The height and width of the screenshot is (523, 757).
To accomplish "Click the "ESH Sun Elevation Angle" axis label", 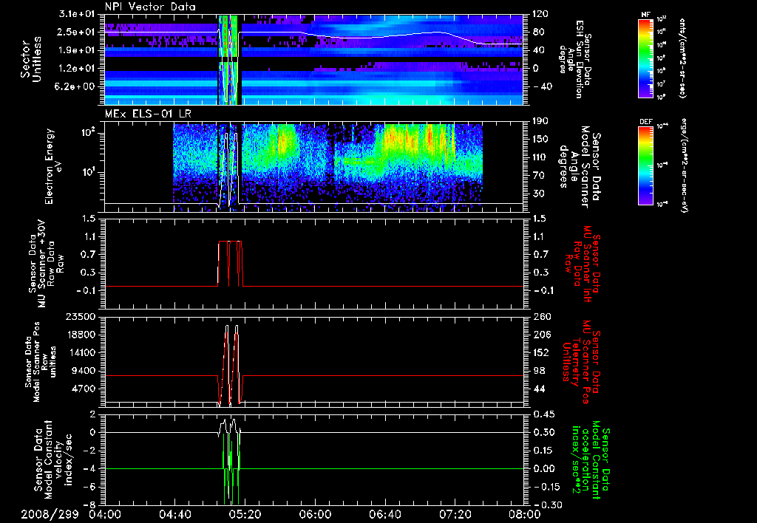I will [x=574, y=59].
